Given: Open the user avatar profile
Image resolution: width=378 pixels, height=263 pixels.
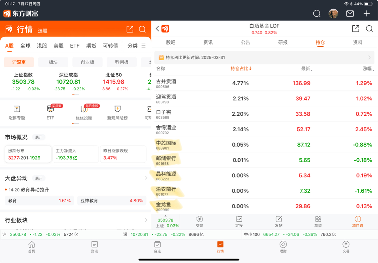Looking at the screenshot, I should point(333,13).
